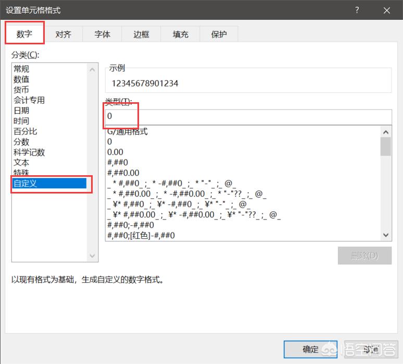Viewport: 403px width, 364px height.
Task: Select the 时间 category
Action: 21,121
